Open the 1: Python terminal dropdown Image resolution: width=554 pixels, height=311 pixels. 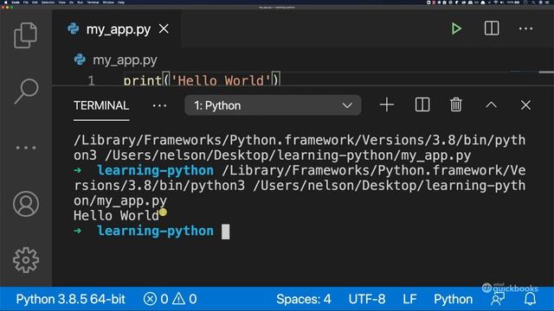coord(273,105)
